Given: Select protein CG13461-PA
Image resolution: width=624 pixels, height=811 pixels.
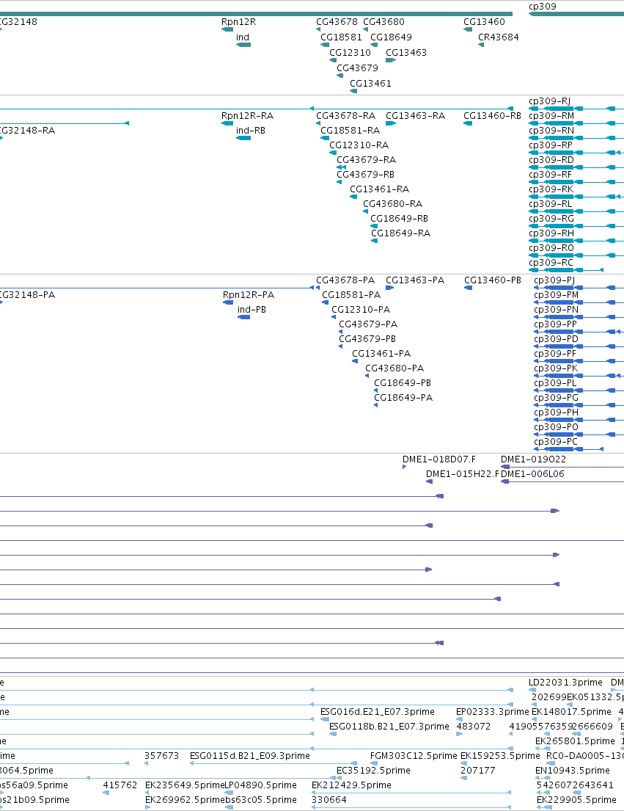Looking at the screenshot, I should tap(381, 354).
